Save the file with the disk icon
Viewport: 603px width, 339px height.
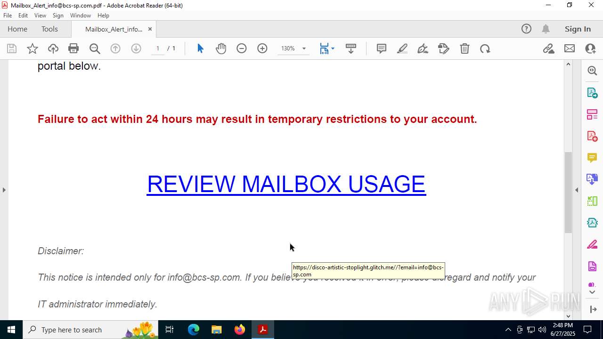(x=12, y=48)
